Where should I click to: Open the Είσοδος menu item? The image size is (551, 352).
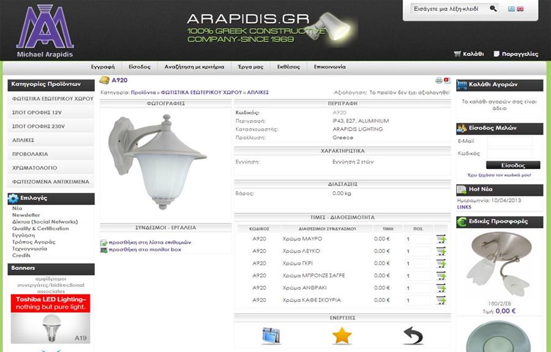coord(140,67)
